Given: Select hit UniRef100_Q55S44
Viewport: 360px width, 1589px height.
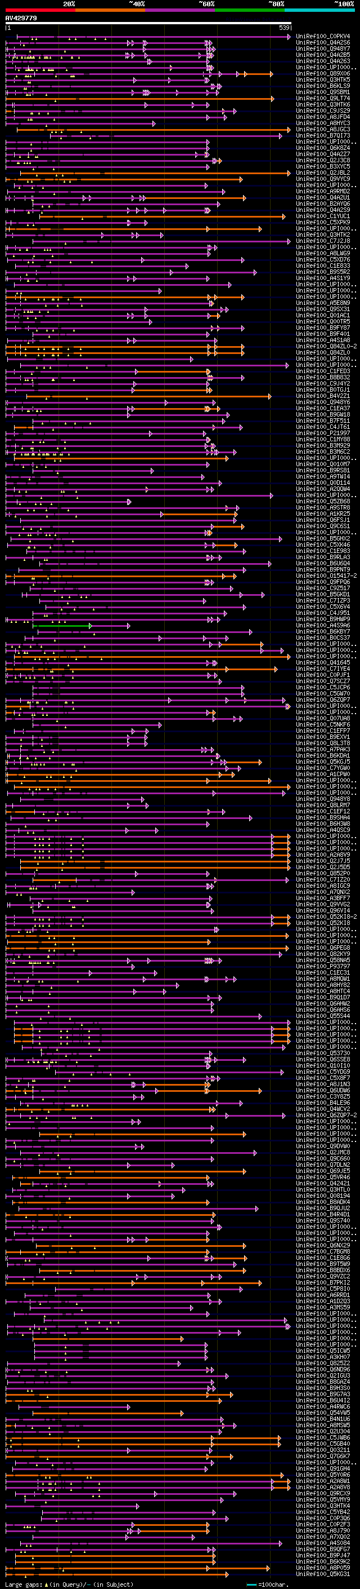Looking at the screenshot, I should 323,1016.
